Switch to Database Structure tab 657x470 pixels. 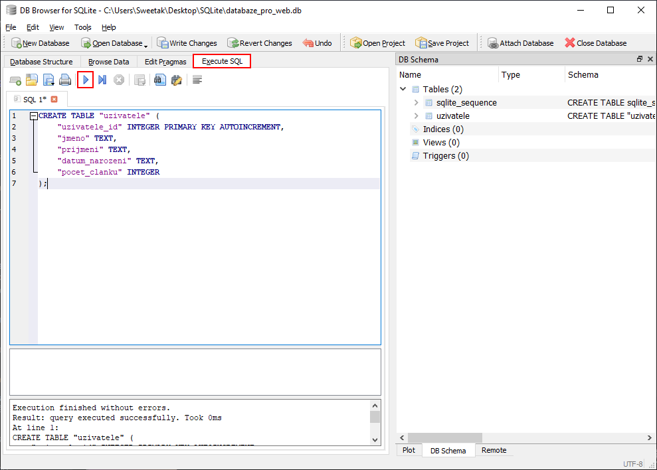point(41,62)
